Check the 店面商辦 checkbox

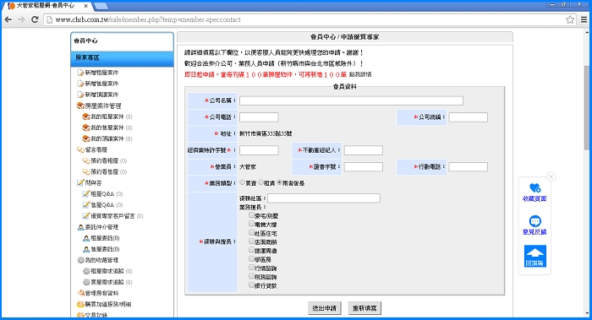[x=251, y=241]
